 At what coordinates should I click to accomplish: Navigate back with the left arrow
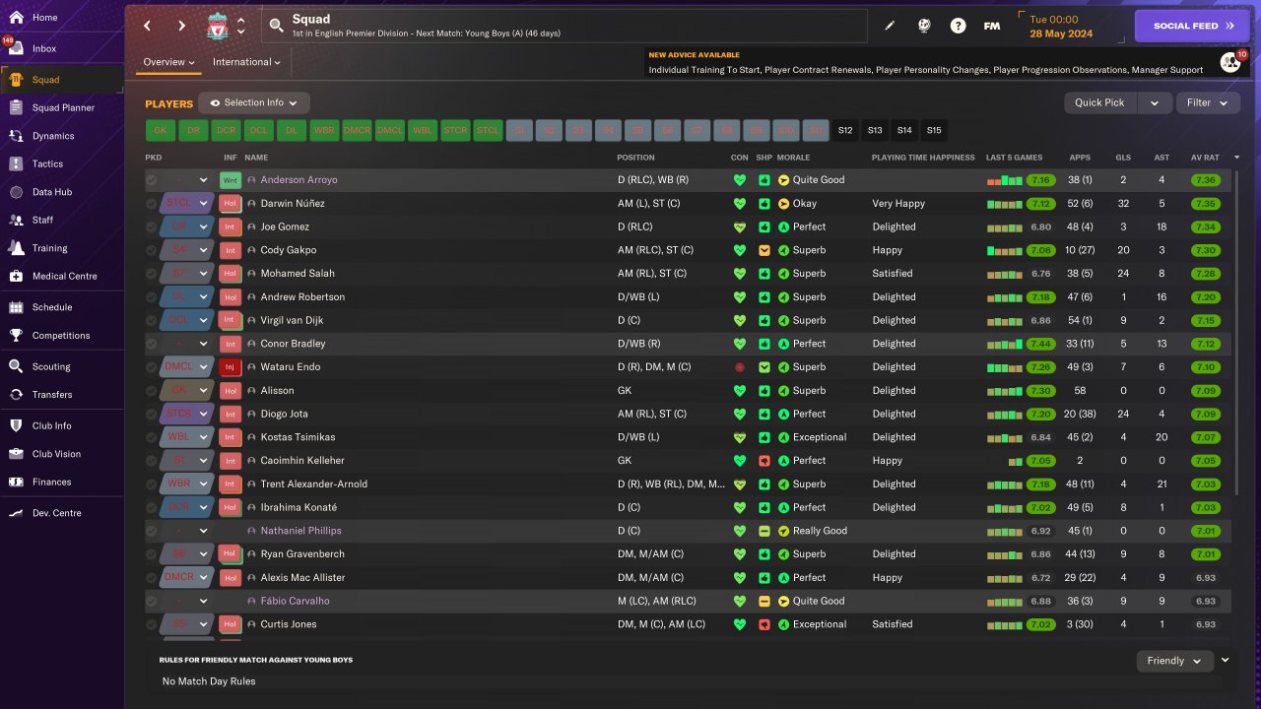148,26
